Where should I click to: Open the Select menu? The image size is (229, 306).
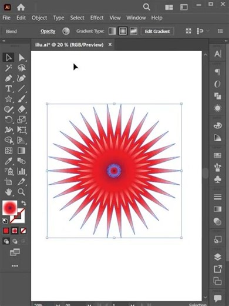pos(78,18)
